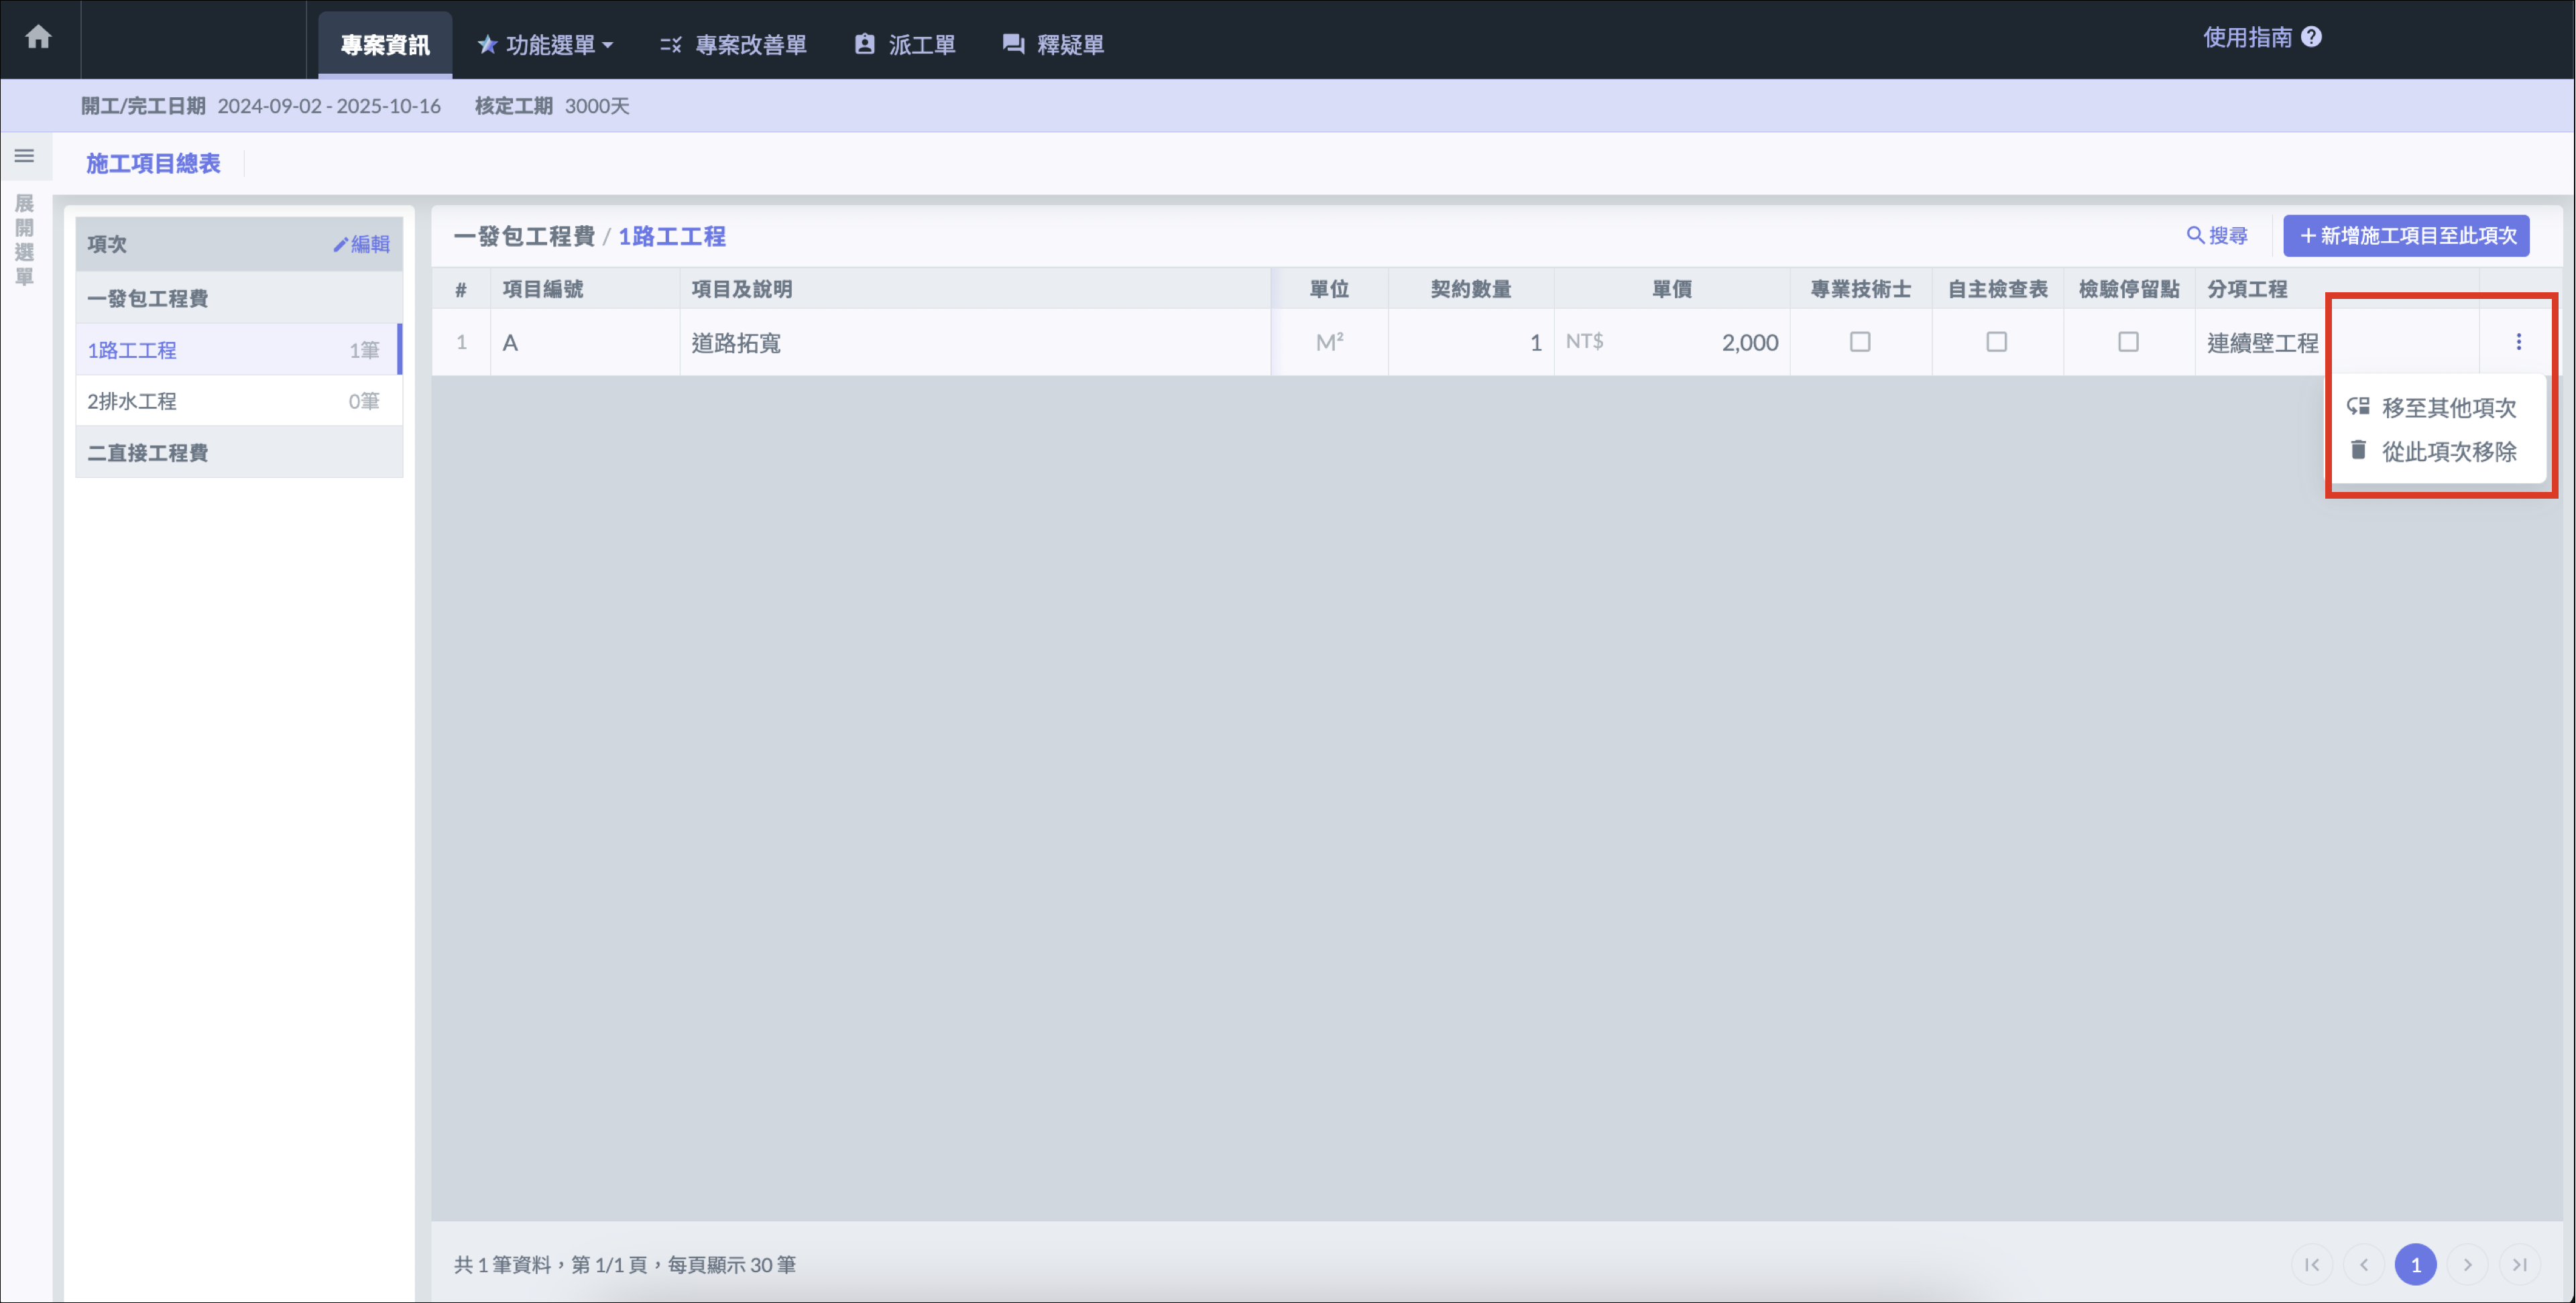The height and width of the screenshot is (1303, 2576).
Task: Go to last page pagination icon
Action: pyautogui.click(x=2519, y=1264)
